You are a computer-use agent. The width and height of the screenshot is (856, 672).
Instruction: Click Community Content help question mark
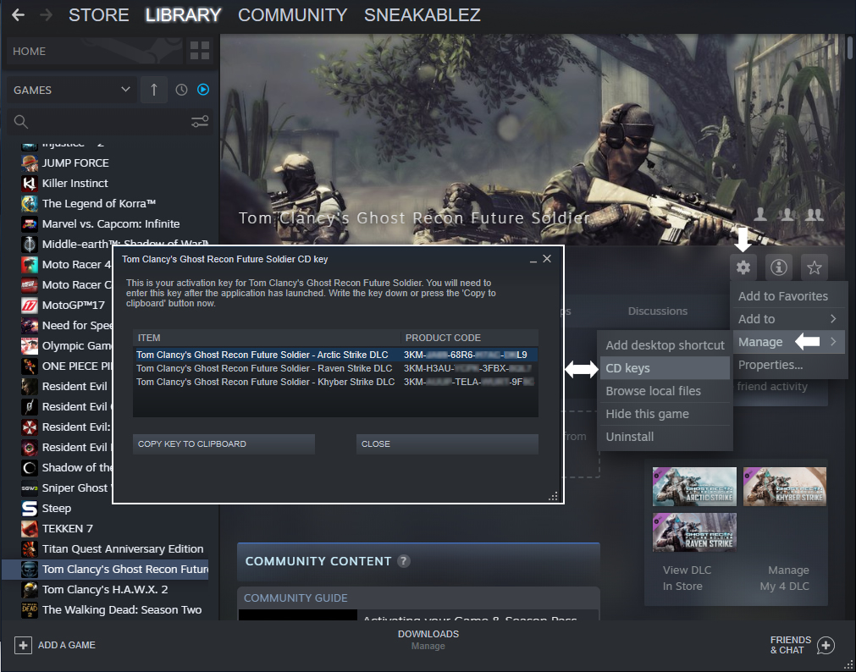(403, 561)
